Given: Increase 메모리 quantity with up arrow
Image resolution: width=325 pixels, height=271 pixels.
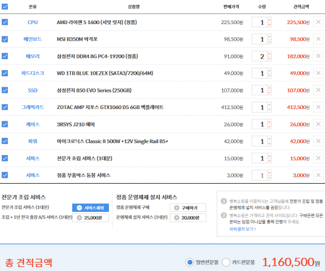Looking at the screenshot, I should [269, 54].
